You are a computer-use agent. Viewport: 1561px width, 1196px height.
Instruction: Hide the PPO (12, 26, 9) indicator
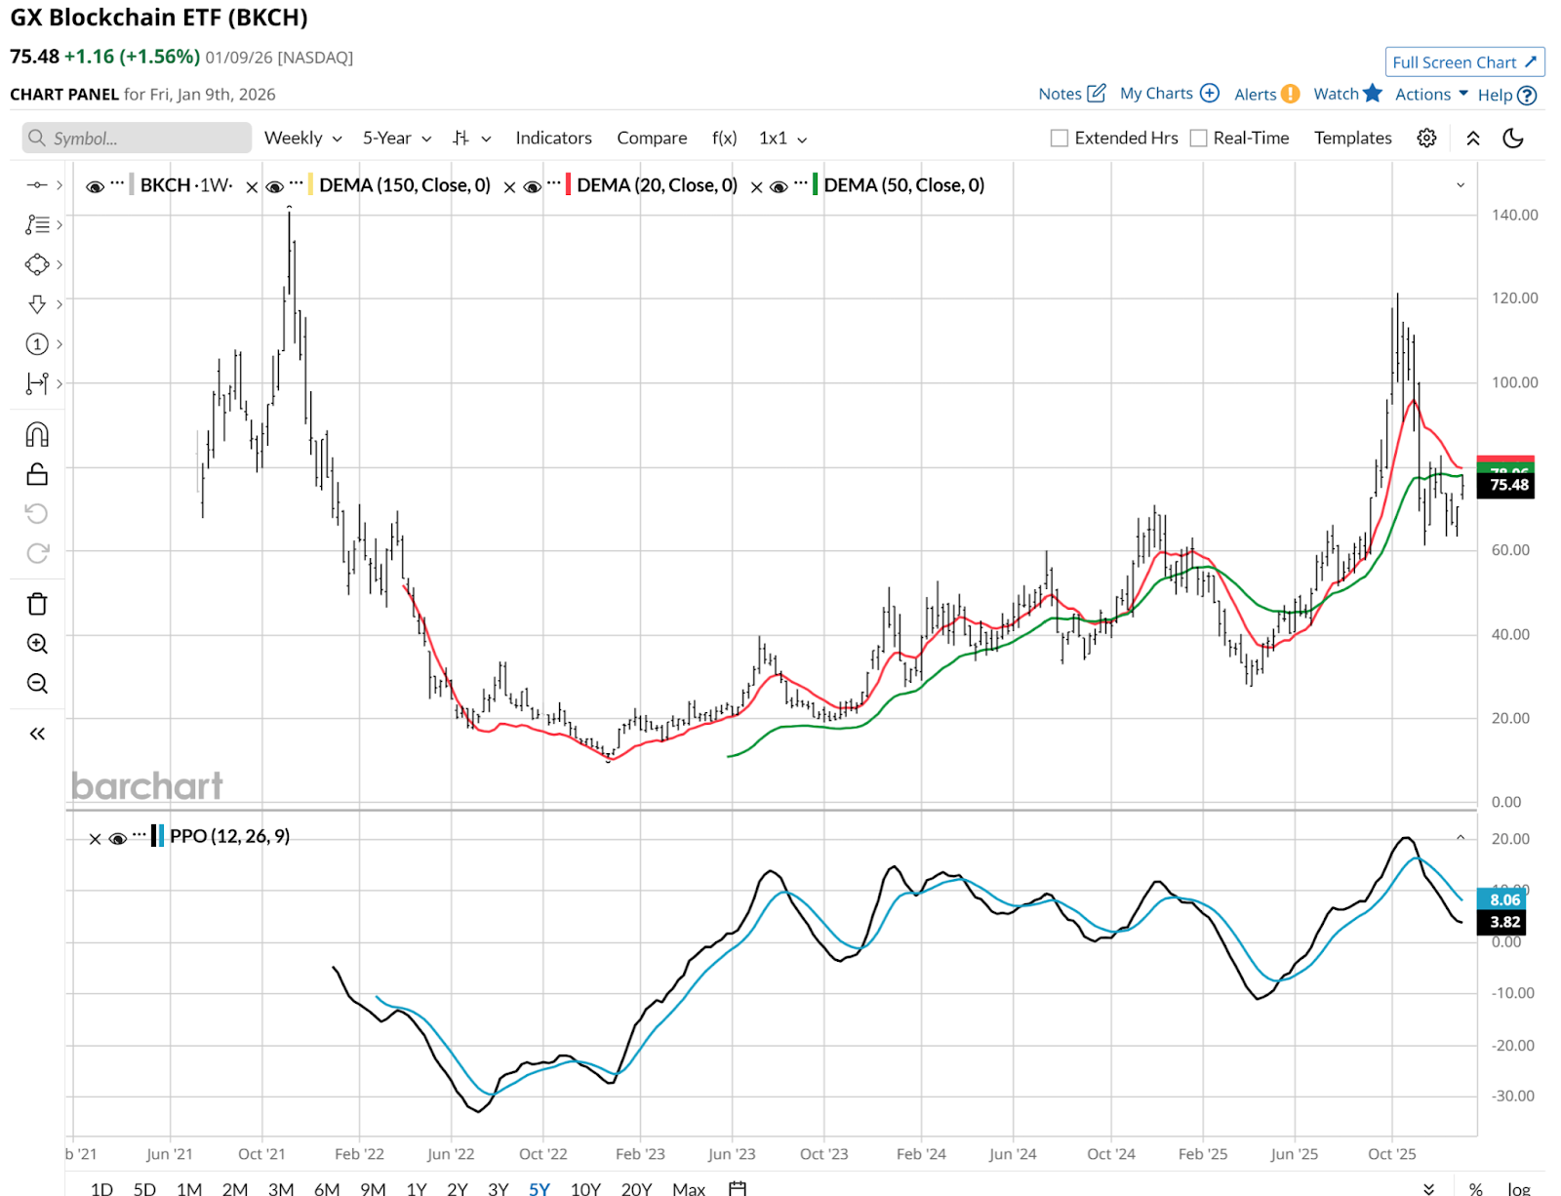coord(118,838)
